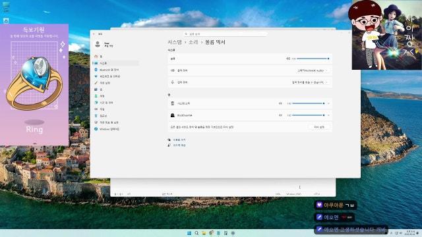The height and width of the screenshot is (237, 422).
Task: Adjust the second app's volume slider
Action: [309, 115]
